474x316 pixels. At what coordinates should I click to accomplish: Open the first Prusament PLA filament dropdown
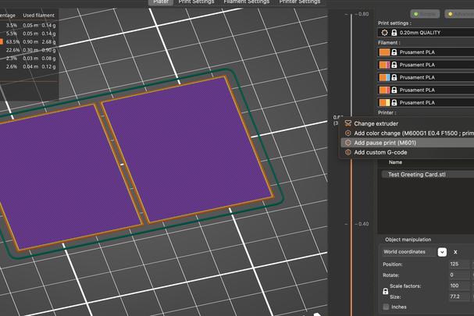coord(426,52)
